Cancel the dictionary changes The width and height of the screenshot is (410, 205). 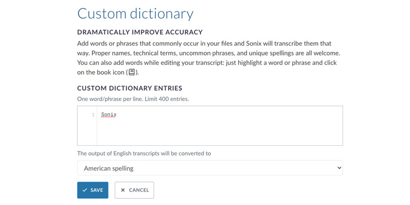click(134, 190)
